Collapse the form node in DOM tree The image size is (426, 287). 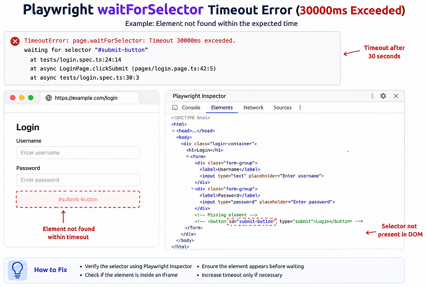(x=187, y=156)
